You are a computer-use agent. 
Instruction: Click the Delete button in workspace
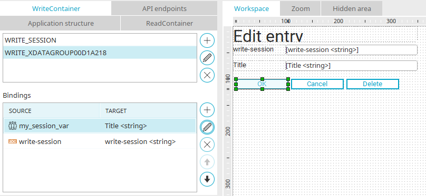pyautogui.click(x=372, y=84)
